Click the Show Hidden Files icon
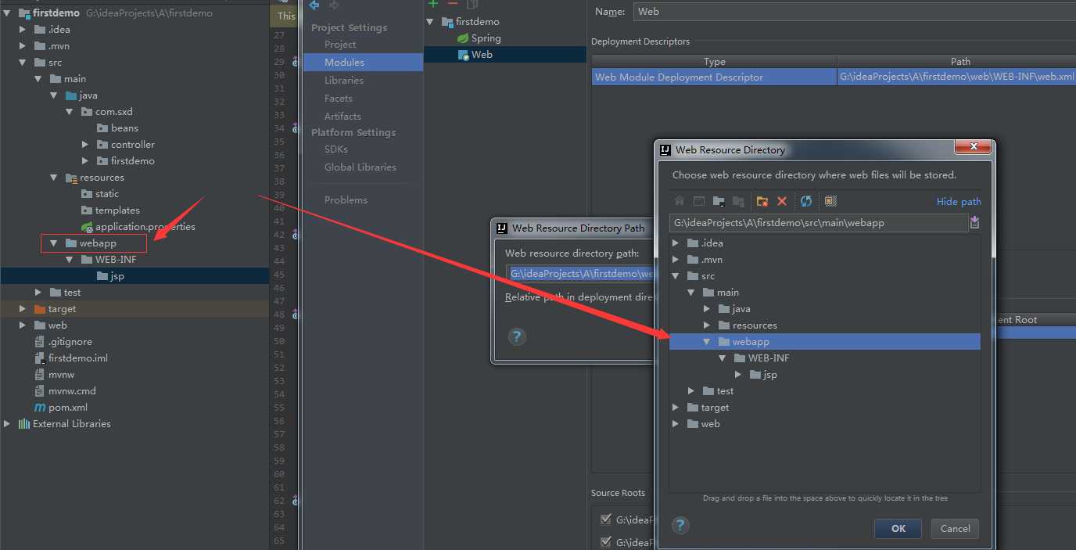This screenshot has height=550, width=1076. coord(830,202)
